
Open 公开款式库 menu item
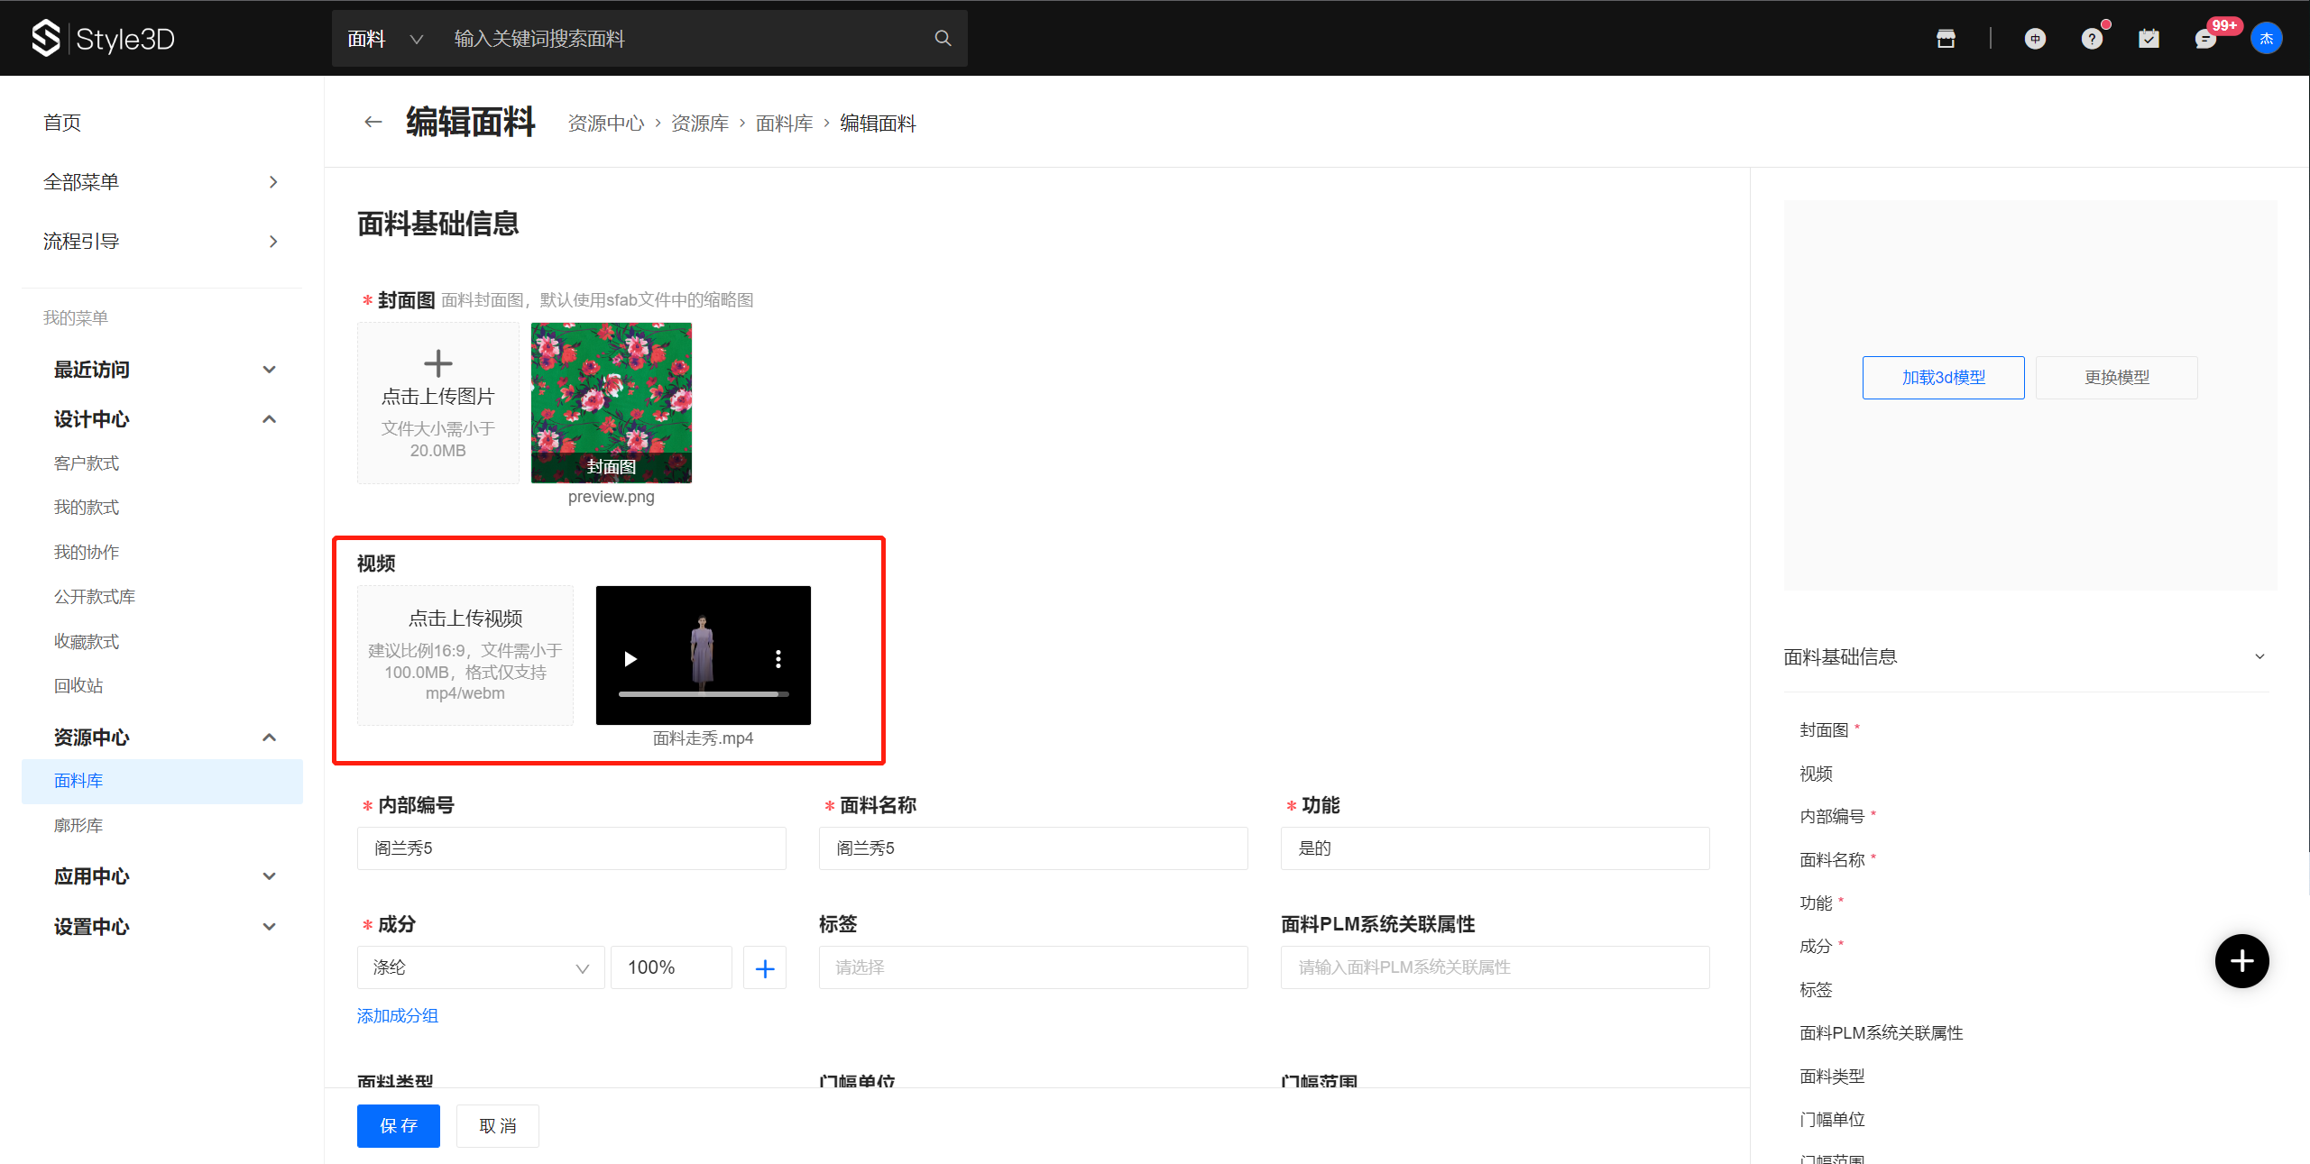pyautogui.click(x=95, y=597)
